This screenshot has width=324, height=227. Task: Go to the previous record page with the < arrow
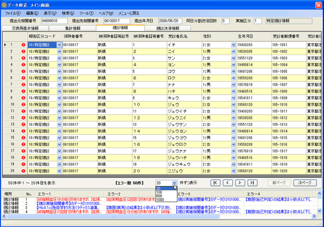228,183
